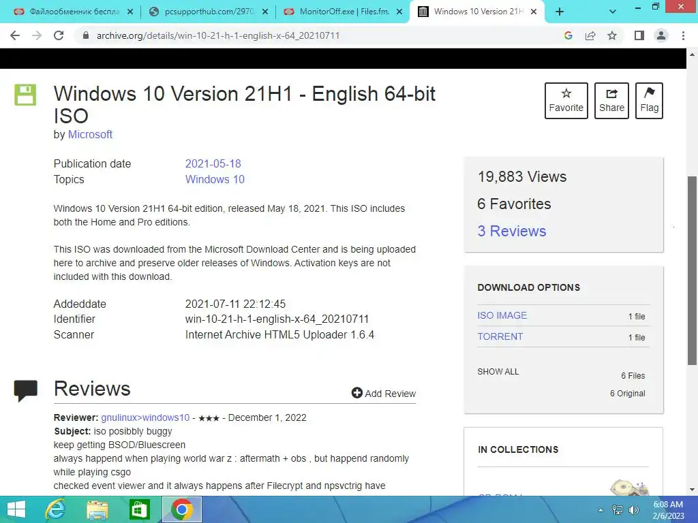Open the Windows Store taskbar icon
This screenshot has height=523, width=698.
coord(139,509)
